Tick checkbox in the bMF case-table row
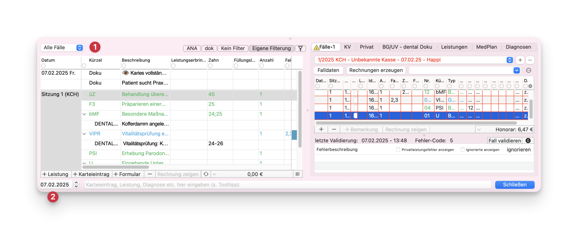The width and height of the screenshot is (578, 229). tap(355, 92)
